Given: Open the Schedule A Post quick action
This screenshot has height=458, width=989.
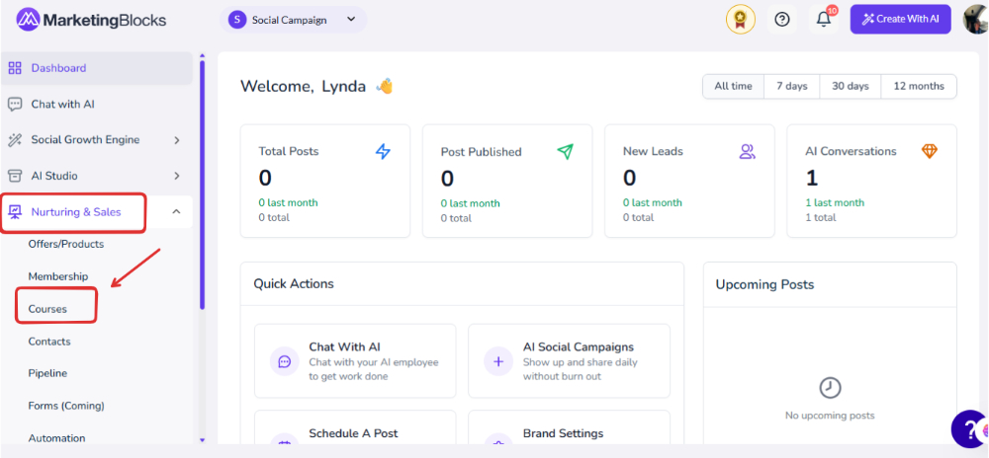Looking at the screenshot, I should click(355, 427).
